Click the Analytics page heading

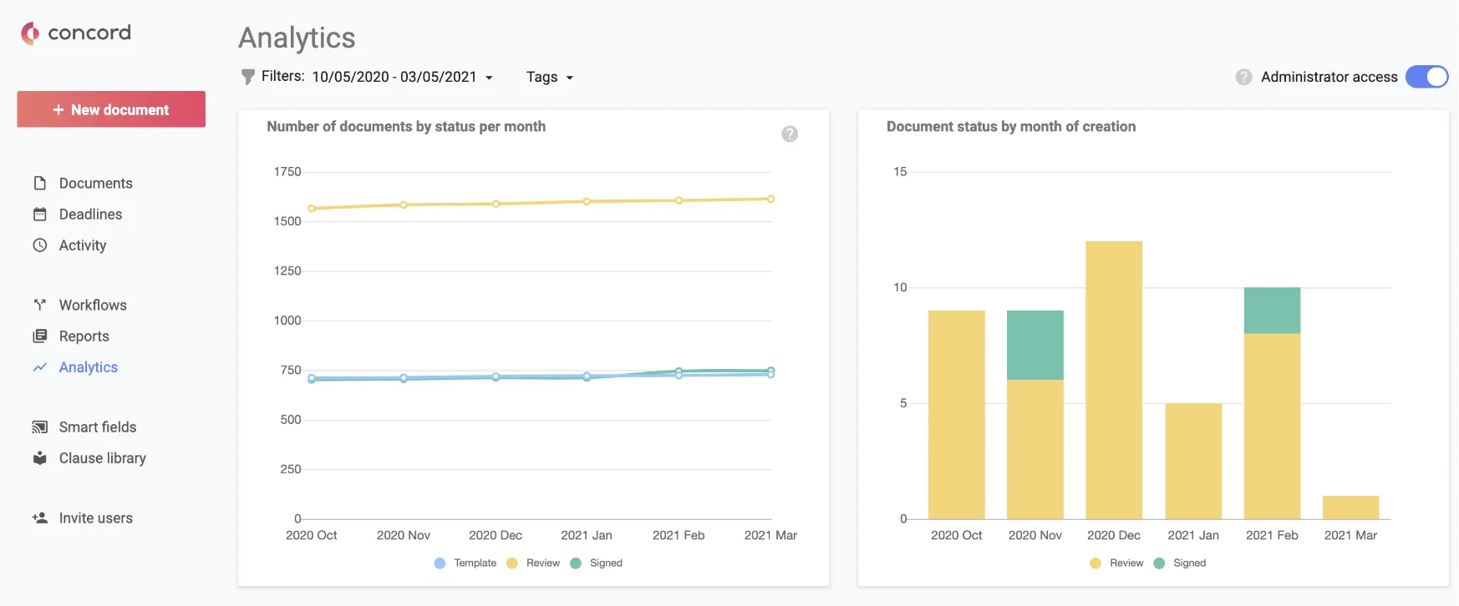[297, 38]
